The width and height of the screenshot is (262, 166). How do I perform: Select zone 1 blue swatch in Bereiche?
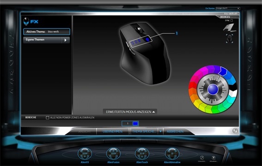point(135,124)
